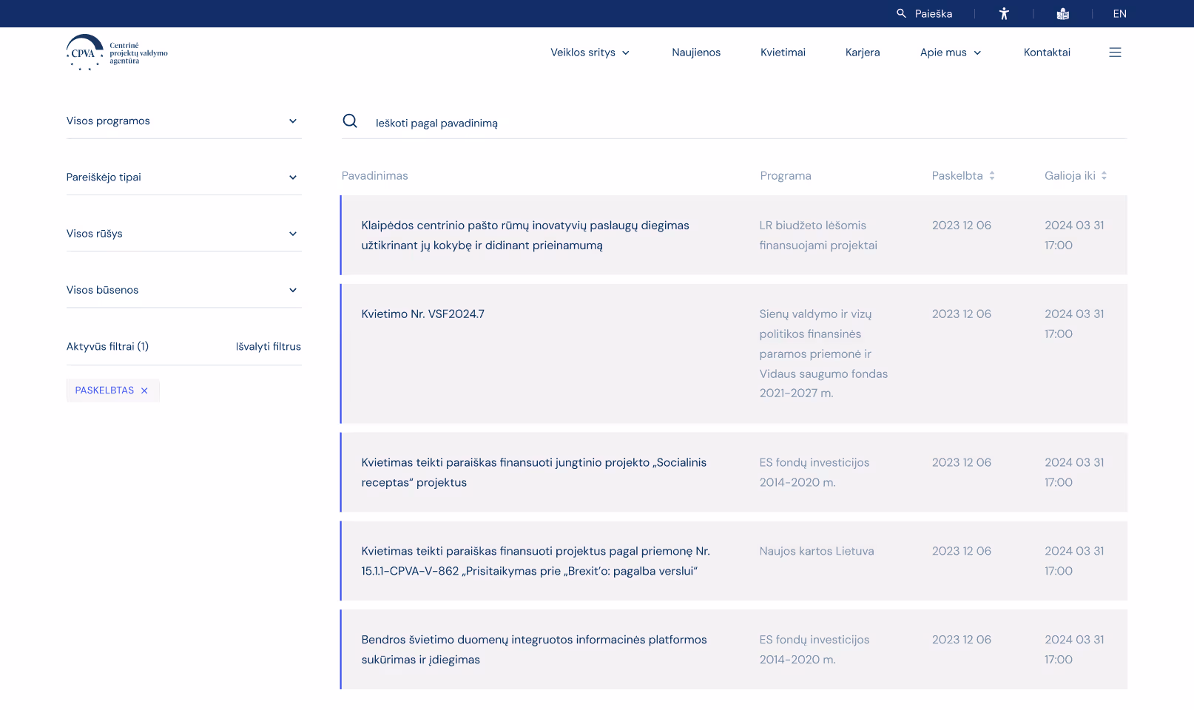Open Karjera page
Viewport: 1194px width, 710px height.
pos(863,53)
